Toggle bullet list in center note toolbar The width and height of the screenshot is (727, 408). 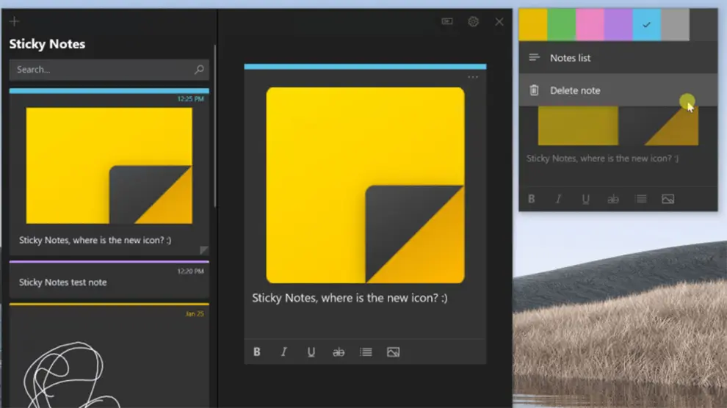pos(366,352)
